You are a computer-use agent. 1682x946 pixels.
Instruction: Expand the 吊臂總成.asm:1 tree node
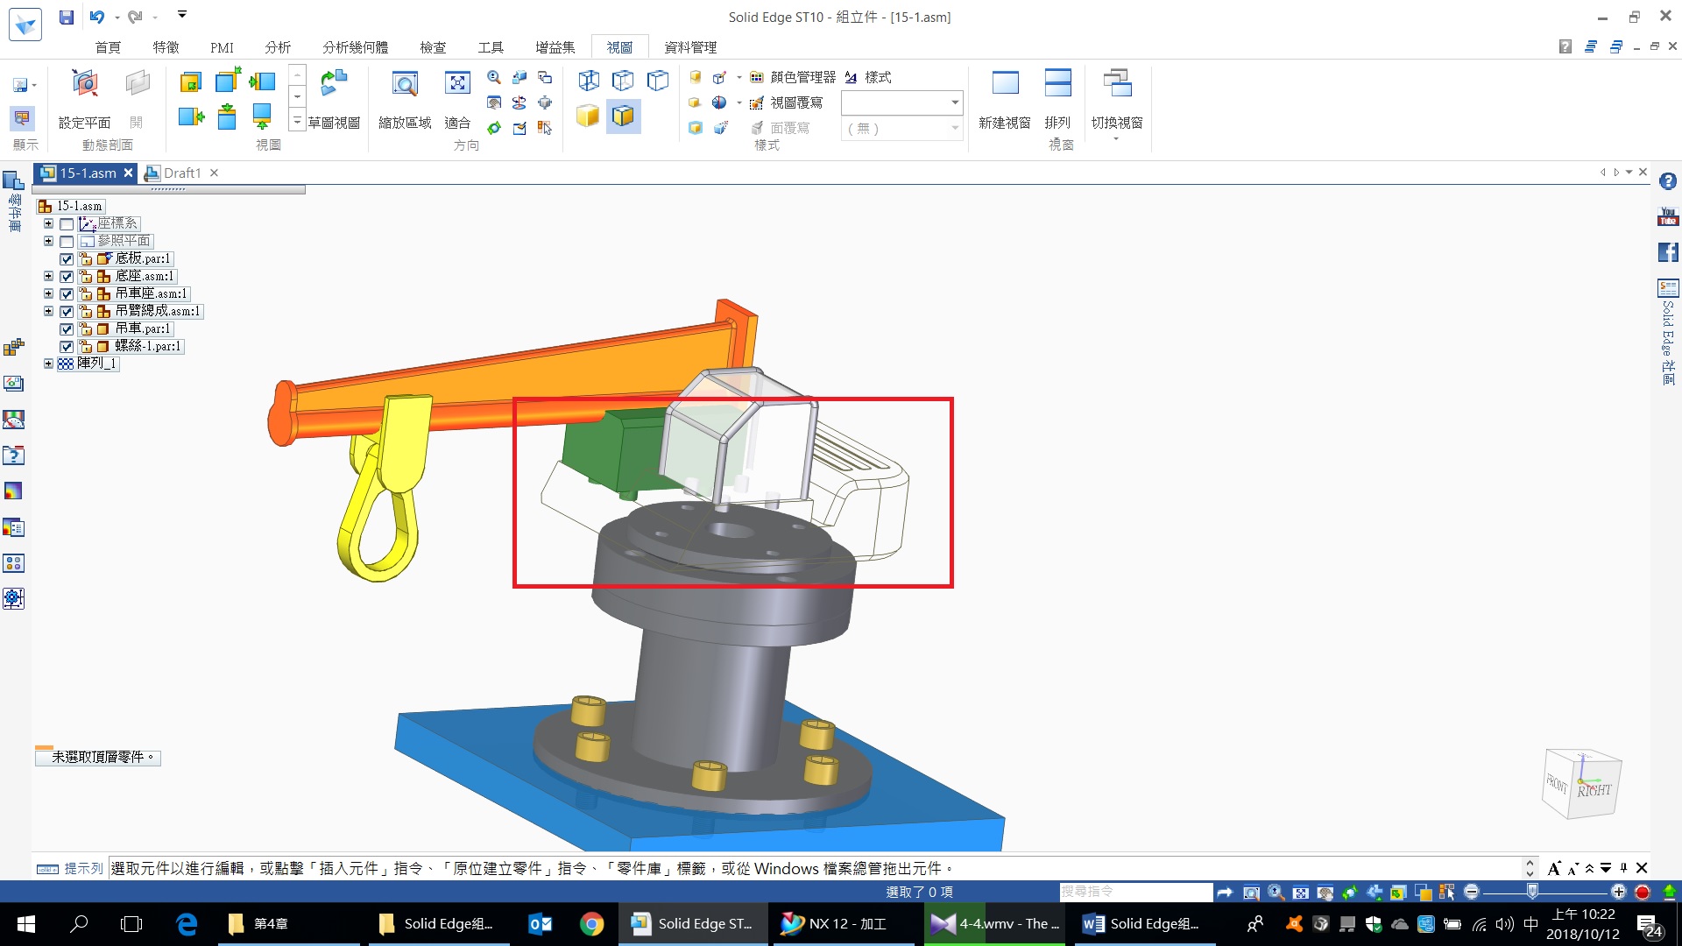pos(49,311)
